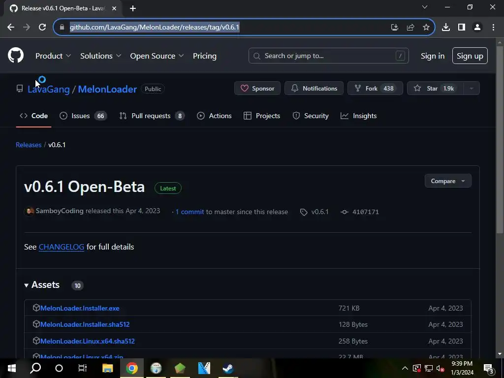Download MelonLoader.Installer.exe
Image resolution: width=504 pixels, height=378 pixels.
tap(80, 308)
